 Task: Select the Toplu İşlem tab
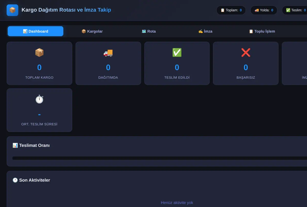[262, 31]
